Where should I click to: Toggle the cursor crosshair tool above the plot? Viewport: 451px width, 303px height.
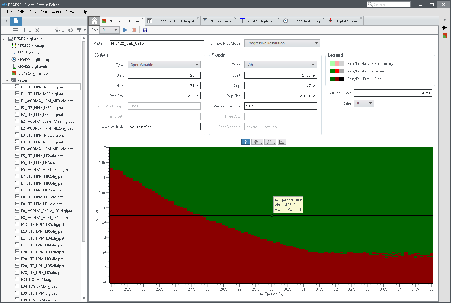[x=246, y=142]
